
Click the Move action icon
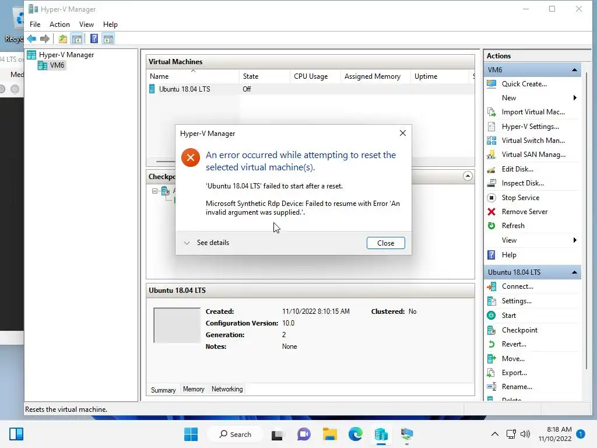point(491,359)
